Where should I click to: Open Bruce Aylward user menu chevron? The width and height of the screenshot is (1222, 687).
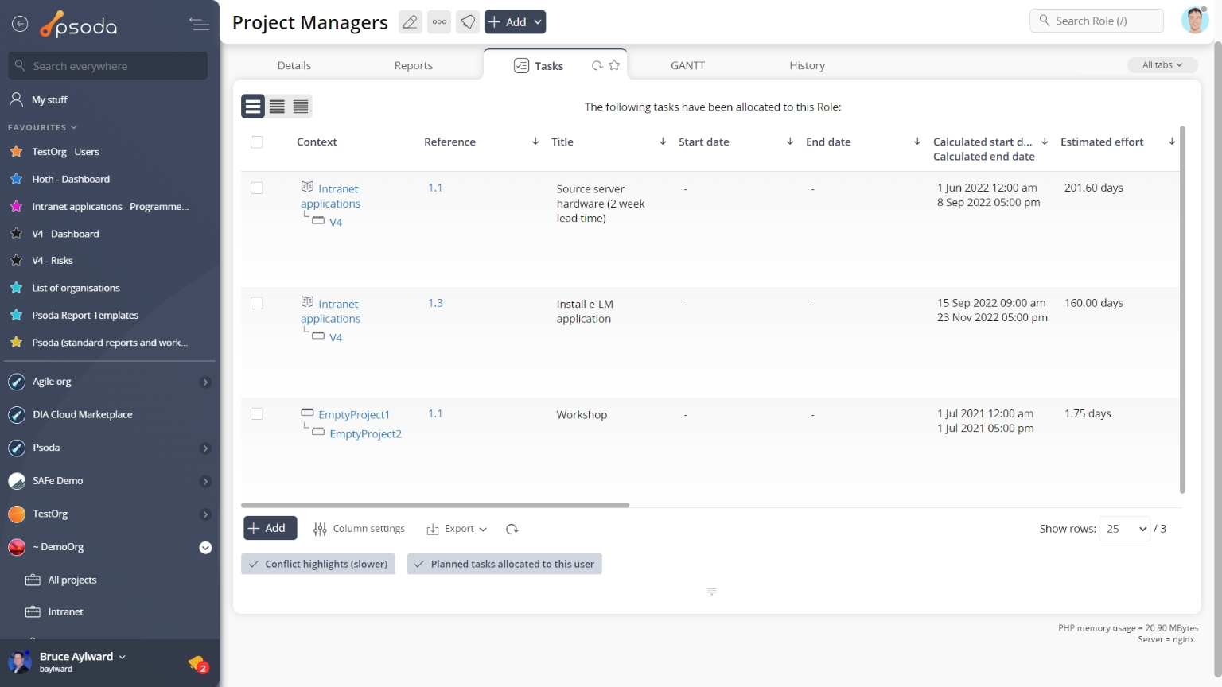[122, 657]
